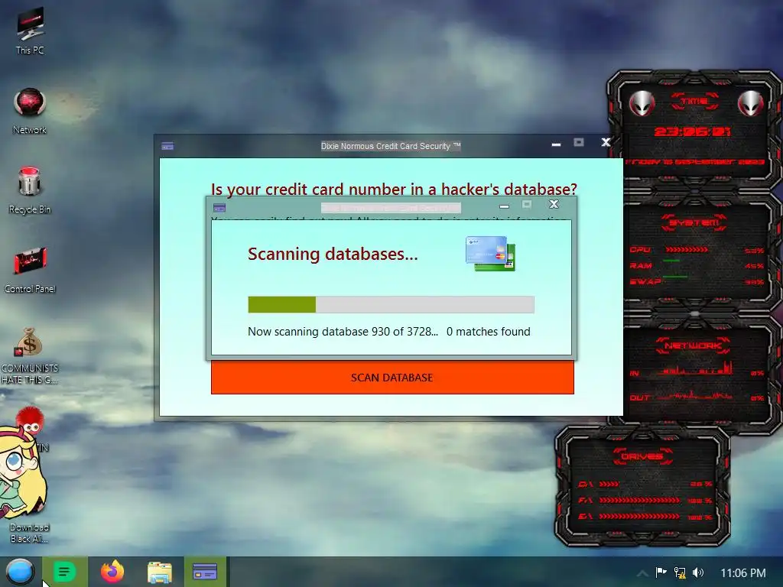This screenshot has height=587, width=783.
Task: Click the E:\ drive row in DRIVES widget
Action: (645, 517)
